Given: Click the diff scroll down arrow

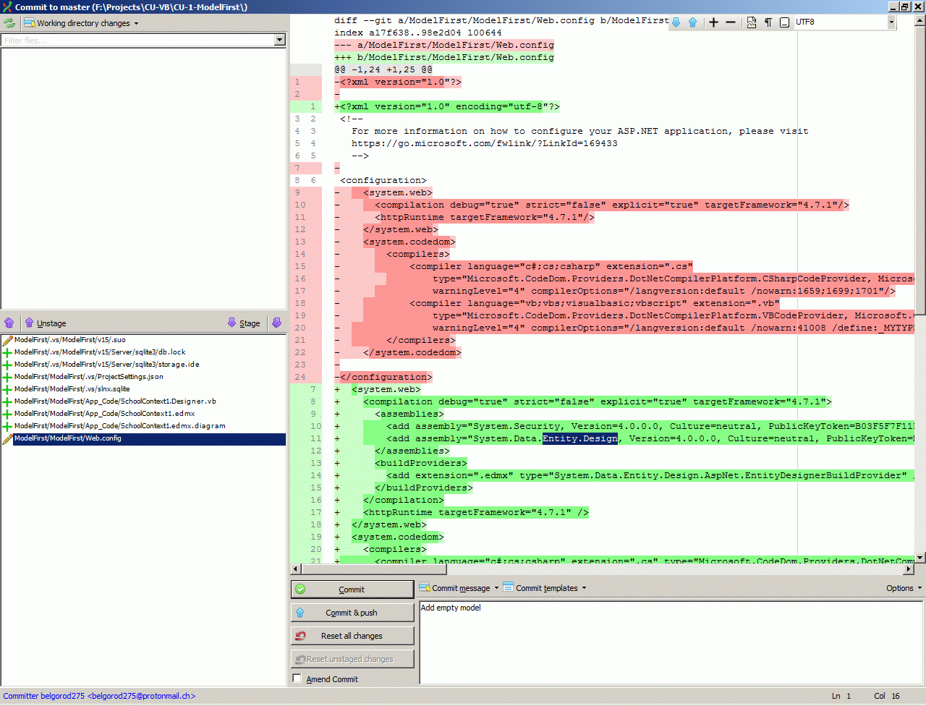Looking at the screenshot, I should point(920,558).
